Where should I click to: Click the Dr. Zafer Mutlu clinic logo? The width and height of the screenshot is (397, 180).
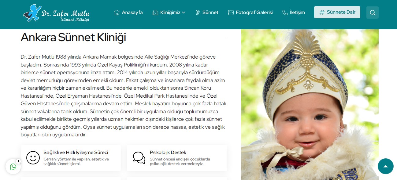click(x=56, y=13)
